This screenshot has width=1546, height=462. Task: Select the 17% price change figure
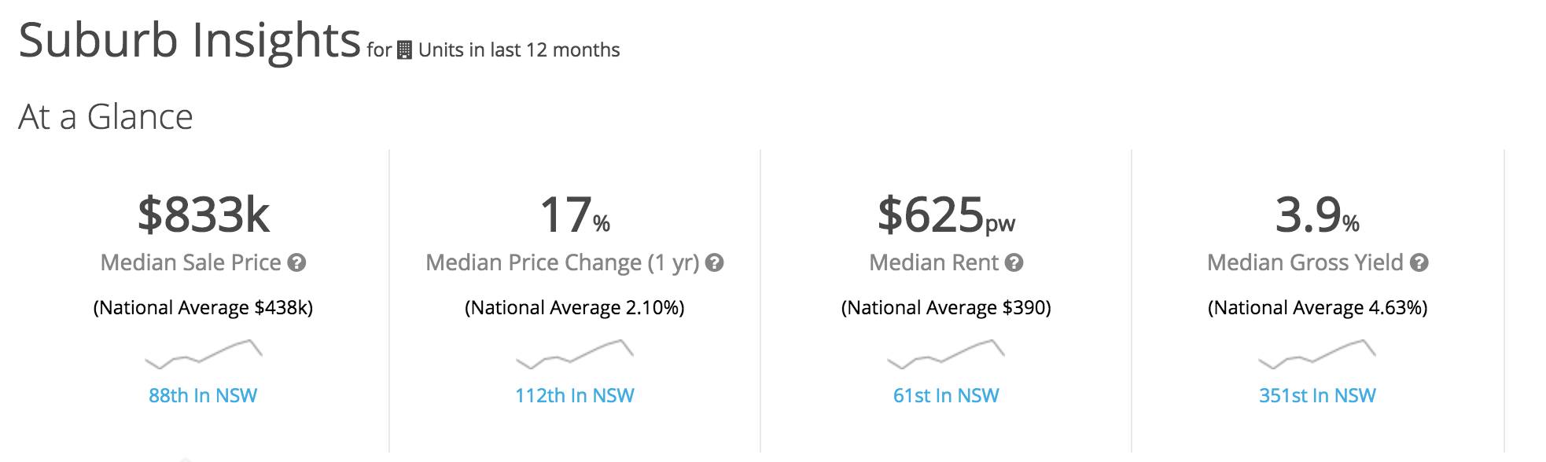574,215
